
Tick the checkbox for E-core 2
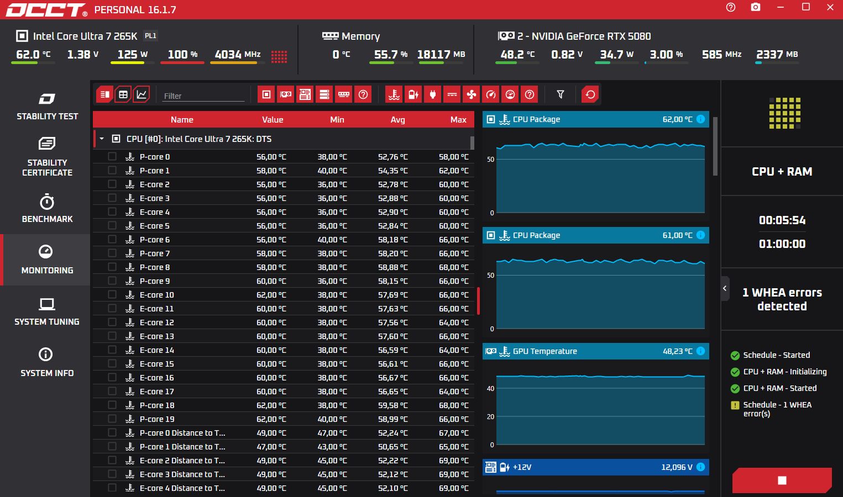click(x=112, y=184)
